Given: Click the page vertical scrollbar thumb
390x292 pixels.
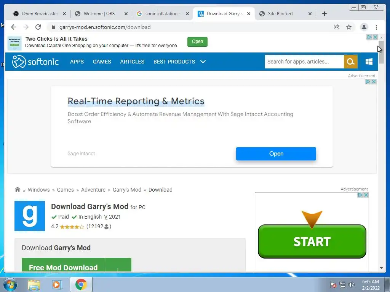Looking at the screenshot, I should pos(381,52).
